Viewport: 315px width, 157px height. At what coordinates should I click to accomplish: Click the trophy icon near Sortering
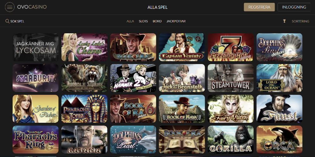tap(284, 21)
